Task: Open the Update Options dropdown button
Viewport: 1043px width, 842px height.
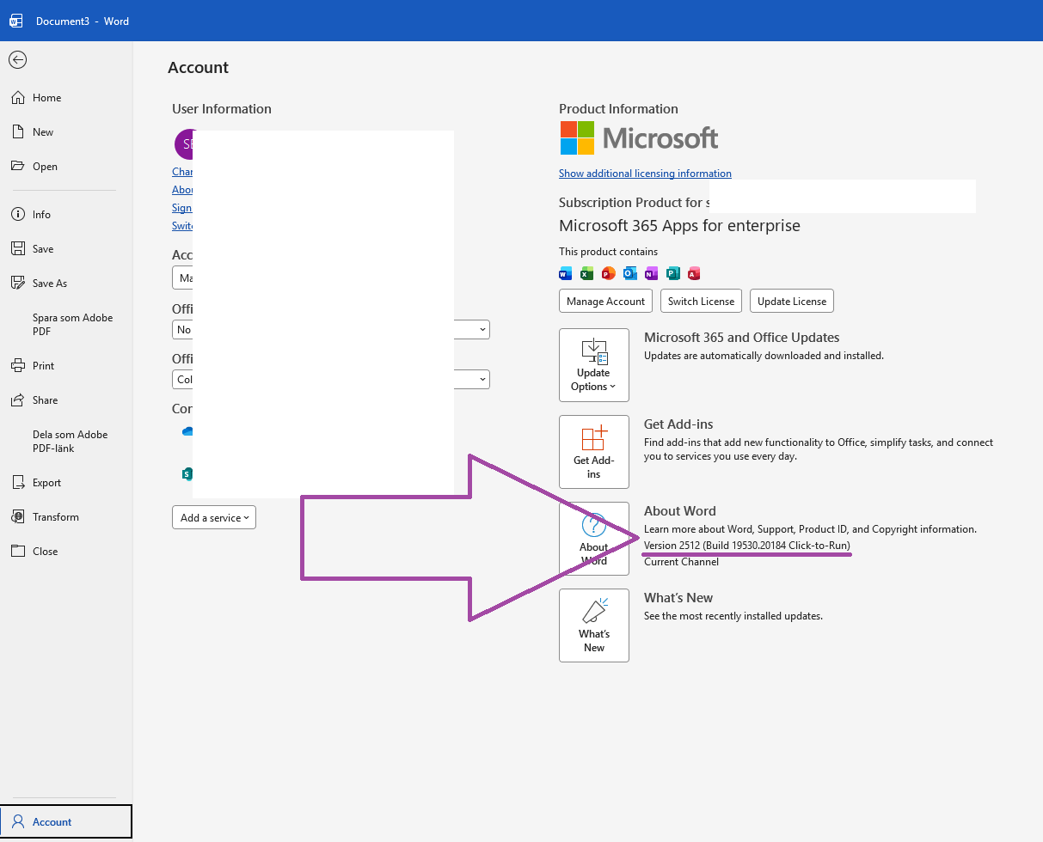Action: point(593,365)
